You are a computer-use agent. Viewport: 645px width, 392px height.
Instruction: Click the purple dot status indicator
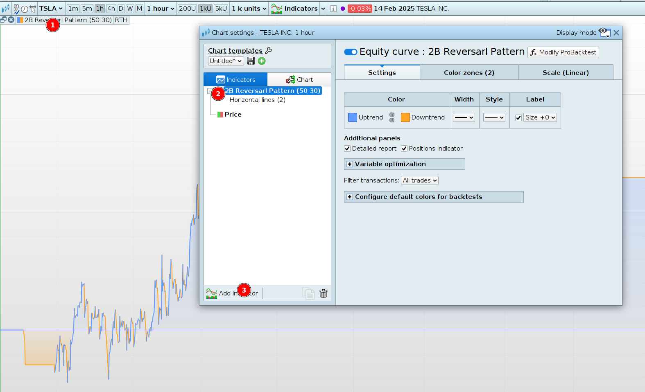click(x=343, y=9)
